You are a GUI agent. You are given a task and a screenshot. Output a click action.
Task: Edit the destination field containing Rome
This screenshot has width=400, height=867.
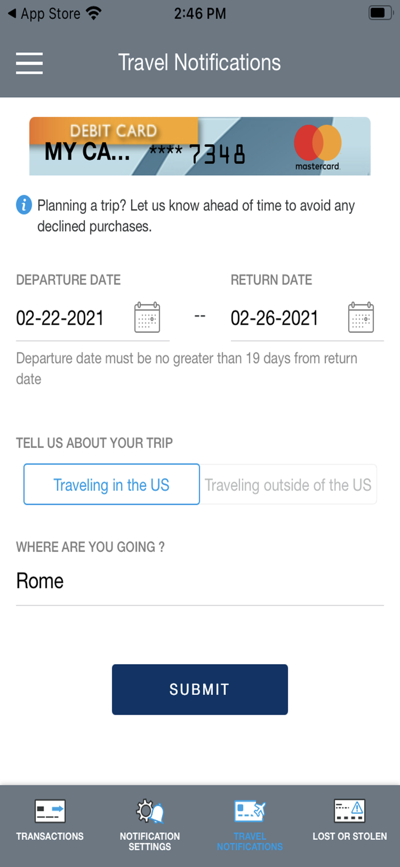[199, 581]
